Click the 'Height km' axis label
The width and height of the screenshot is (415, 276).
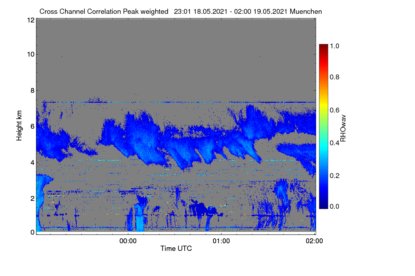click(x=19, y=126)
